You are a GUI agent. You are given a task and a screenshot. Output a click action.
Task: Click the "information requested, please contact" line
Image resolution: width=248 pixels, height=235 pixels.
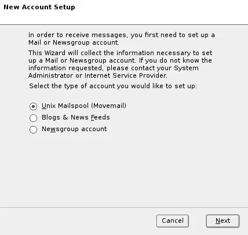[114, 68]
